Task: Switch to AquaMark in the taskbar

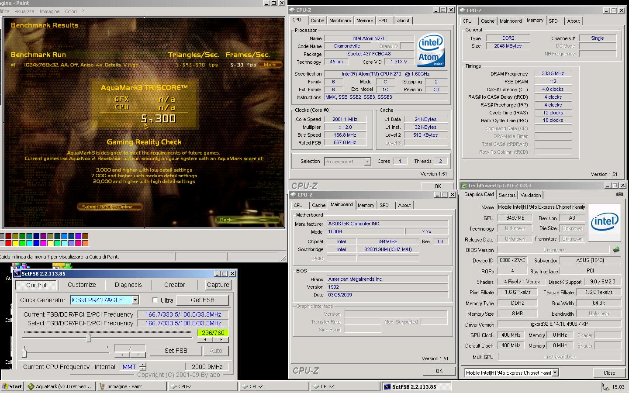Action: point(60,386)
